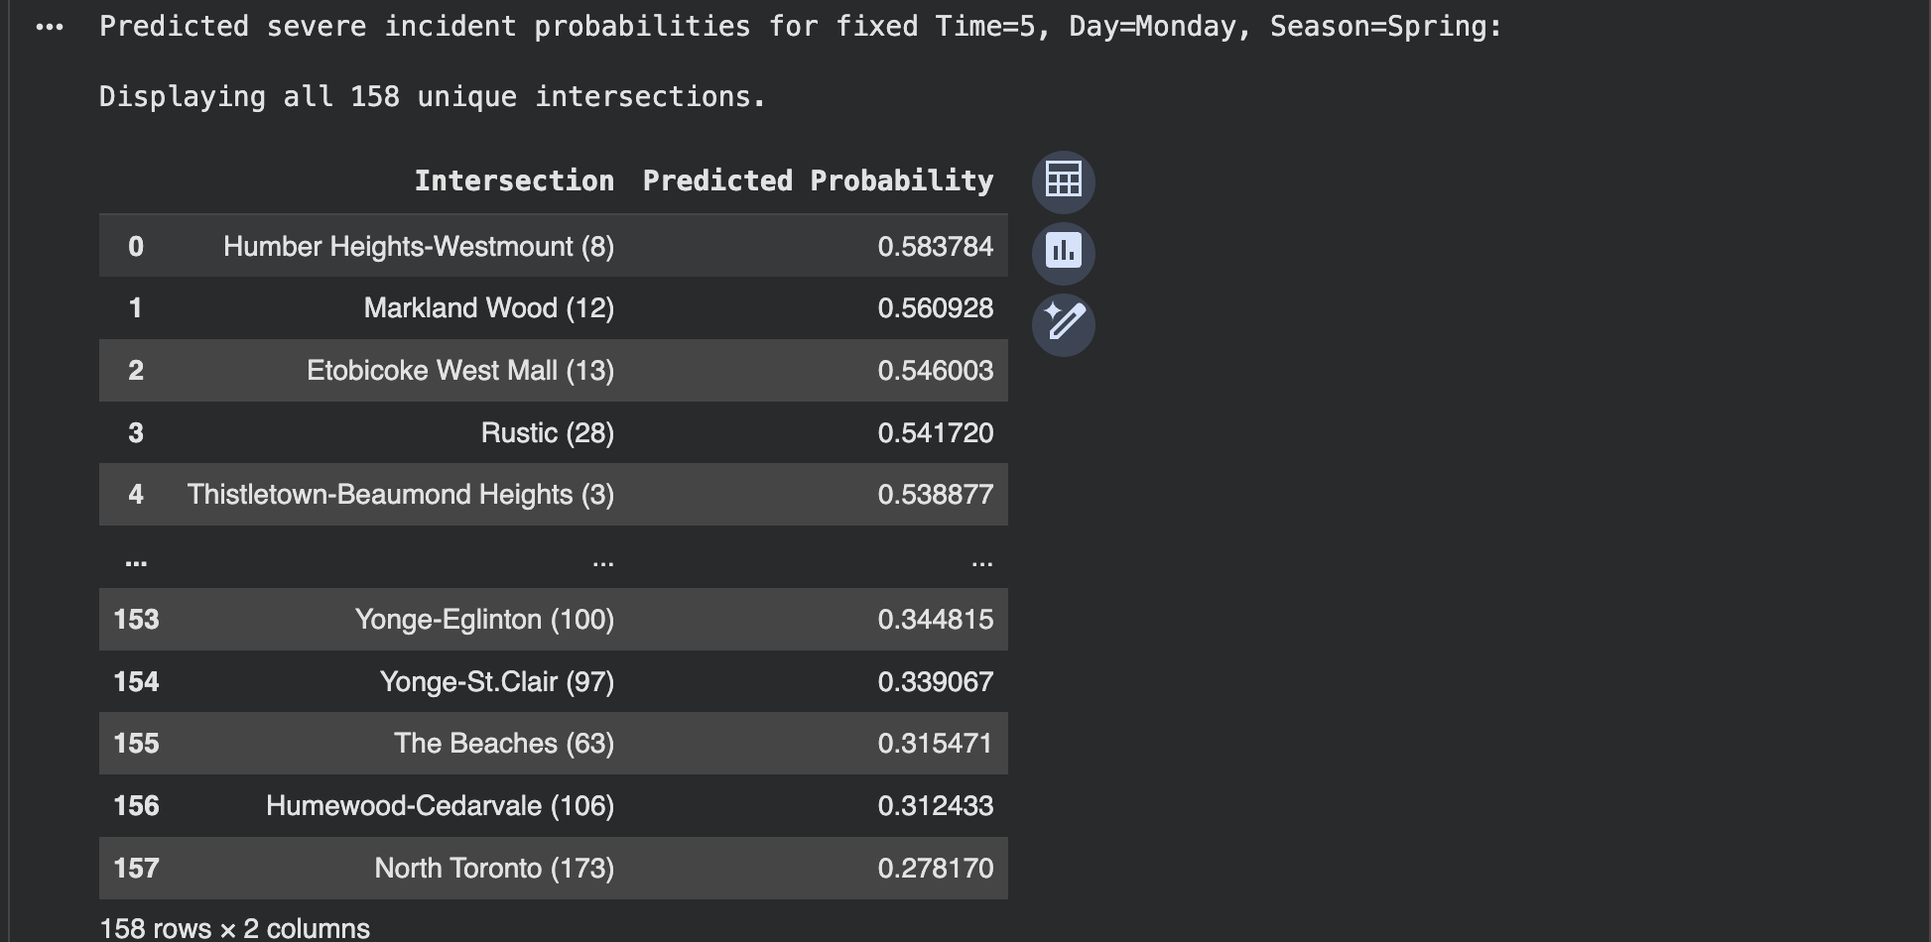Select the Humewood-Cedarvale (106) cell
1931x942 pixels.
pos(440,806)
